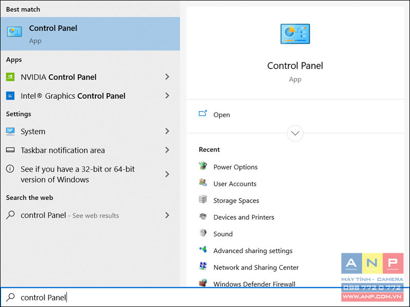
Task: Click the Sound speaker icon
Action: [x=202, y=233]
